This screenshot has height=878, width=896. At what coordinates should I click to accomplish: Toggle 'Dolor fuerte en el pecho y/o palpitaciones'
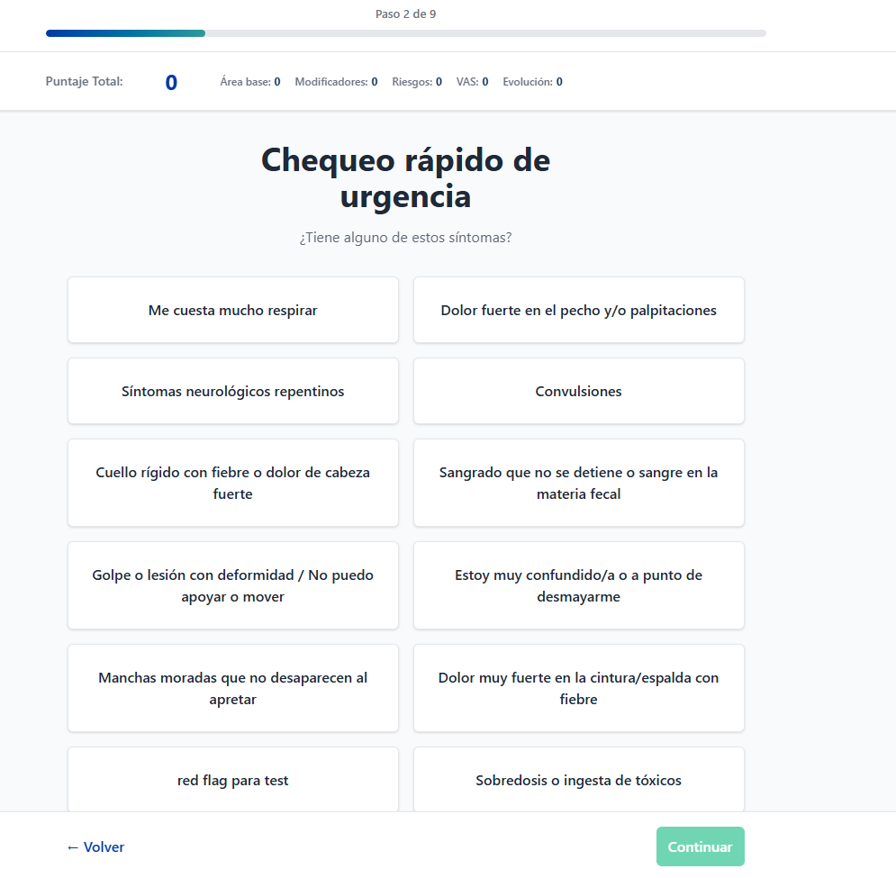[578, 310]
